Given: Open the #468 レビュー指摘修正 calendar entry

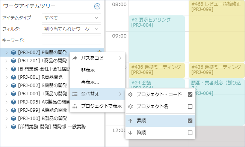Looking at the screenshot, I should point(216,31).
